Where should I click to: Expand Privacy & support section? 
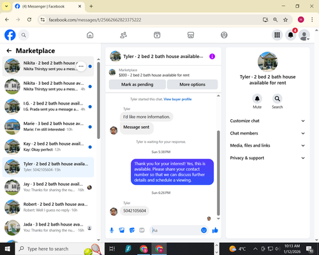pos(267,158)
